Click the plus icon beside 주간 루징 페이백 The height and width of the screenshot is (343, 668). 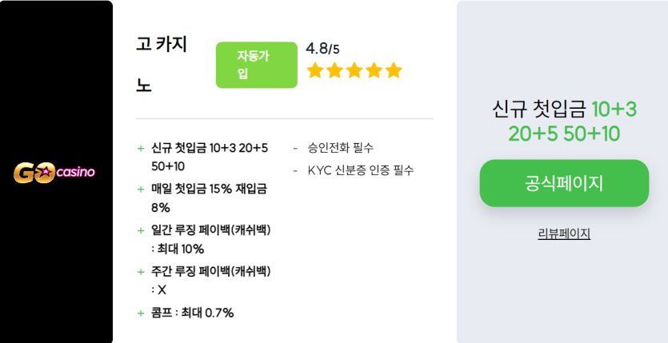141,272
